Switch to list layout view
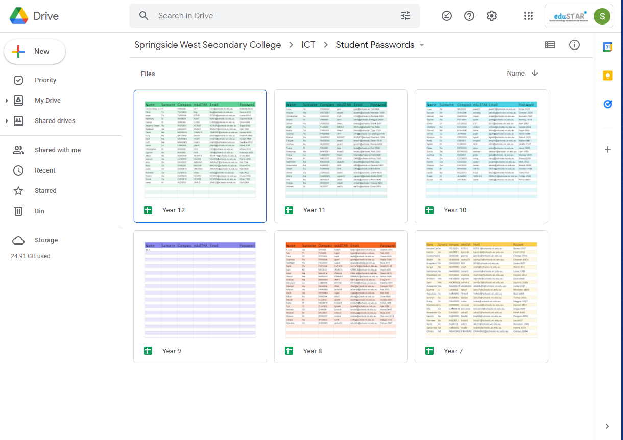Image resolution: width=623 pixels, height=440 pixels. (550, 45)
